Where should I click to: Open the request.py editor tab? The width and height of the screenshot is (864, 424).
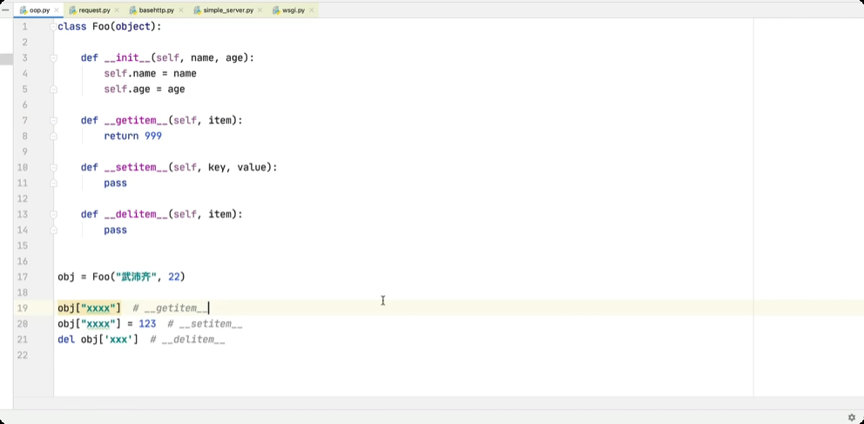(x=93, y=10)
